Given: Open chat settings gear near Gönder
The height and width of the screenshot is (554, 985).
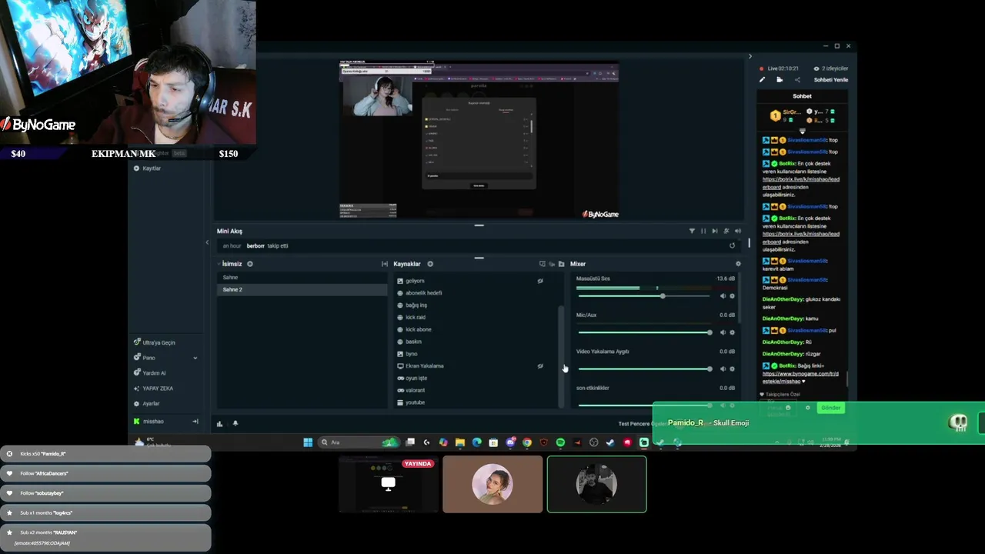Looking at the screenshot, I should pos(807,408).
